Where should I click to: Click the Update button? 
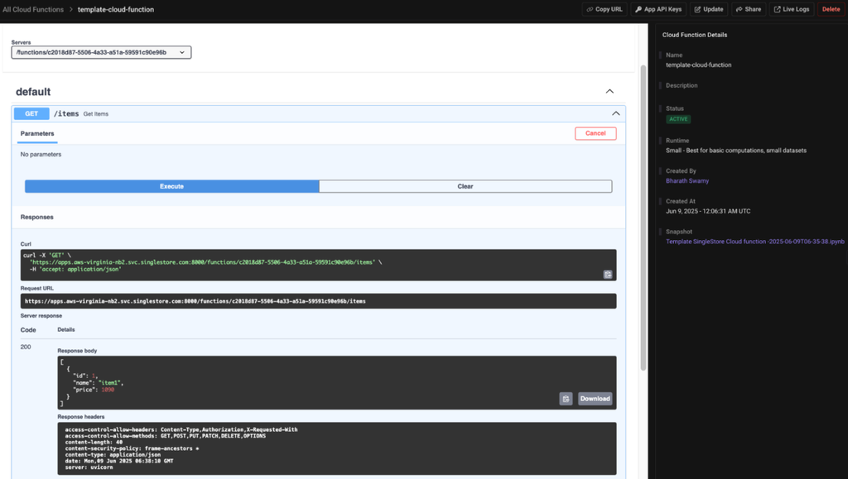[709, 9]
